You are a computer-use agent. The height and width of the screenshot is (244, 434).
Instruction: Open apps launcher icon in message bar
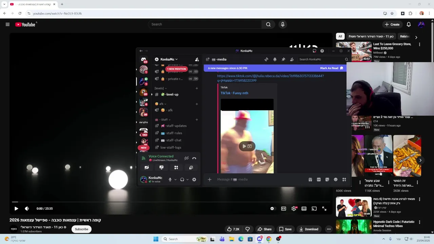[x=344, y=180]
